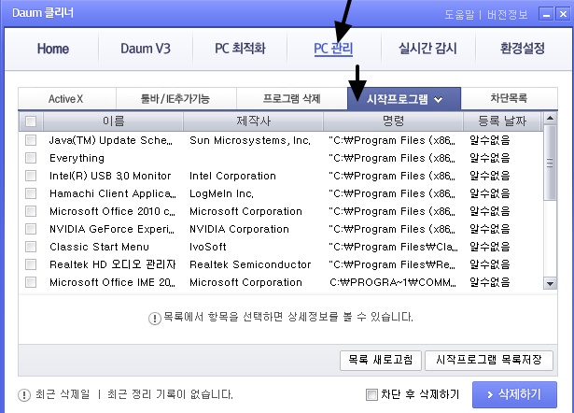Click the info icon beside 최근 삭제일
The width and height of the screenshot is (574, 413).
[24, 395]
